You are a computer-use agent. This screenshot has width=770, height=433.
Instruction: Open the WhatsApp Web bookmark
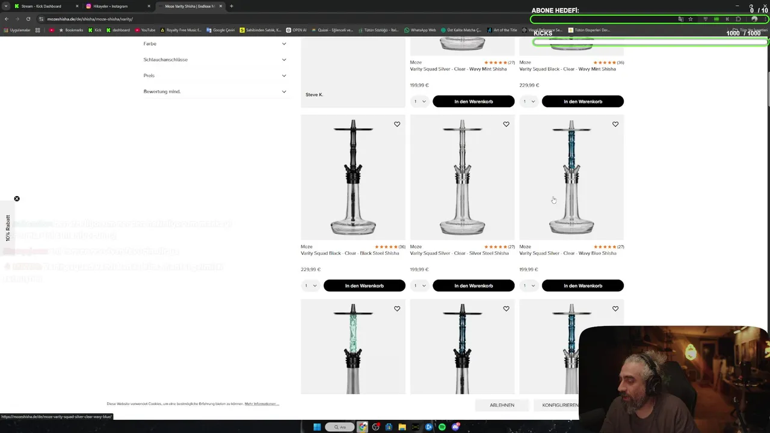click(420, 30)
